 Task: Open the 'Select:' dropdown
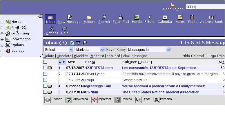pyautogui.click(x=59, y=50)
